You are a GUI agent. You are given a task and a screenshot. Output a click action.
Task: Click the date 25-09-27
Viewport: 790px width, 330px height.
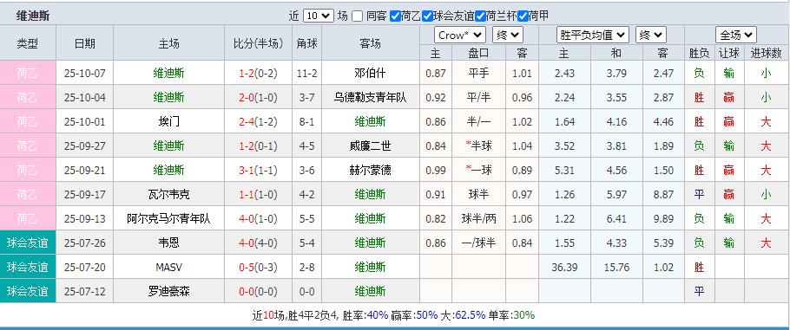pyautogui.click(x=85, y=146)
